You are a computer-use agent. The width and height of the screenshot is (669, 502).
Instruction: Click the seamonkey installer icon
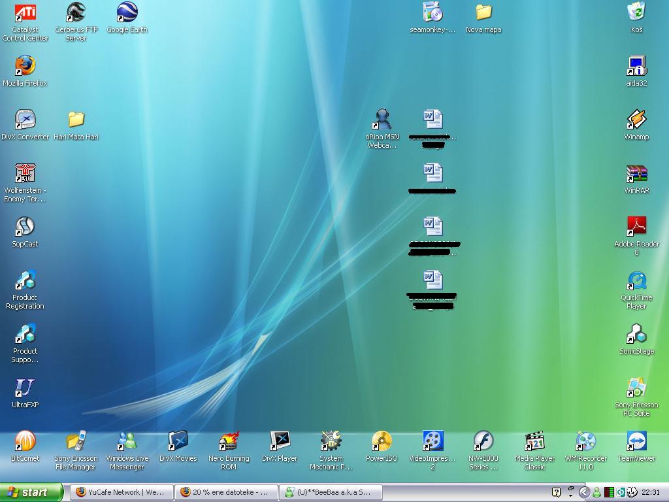point(432,12)
